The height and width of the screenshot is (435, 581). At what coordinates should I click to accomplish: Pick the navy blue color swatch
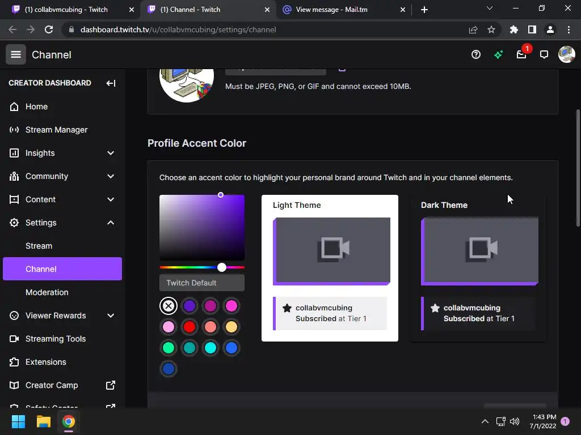click(x=169, y=369)
